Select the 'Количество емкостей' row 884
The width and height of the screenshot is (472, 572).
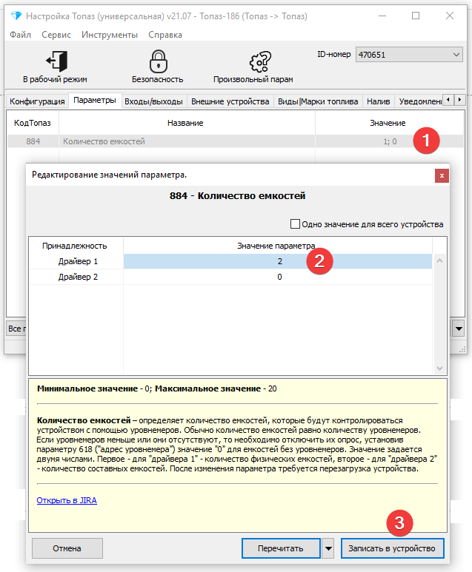pyautogui.click(x=236, y=141)
